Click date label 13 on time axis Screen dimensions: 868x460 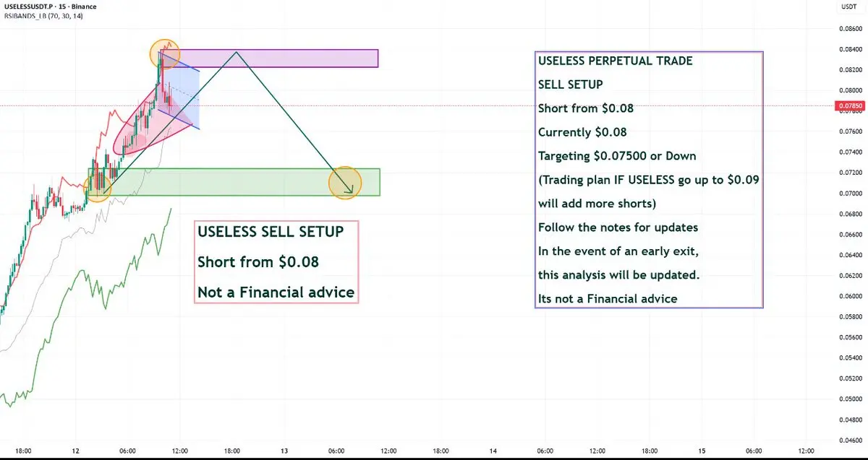click(285, 451)
